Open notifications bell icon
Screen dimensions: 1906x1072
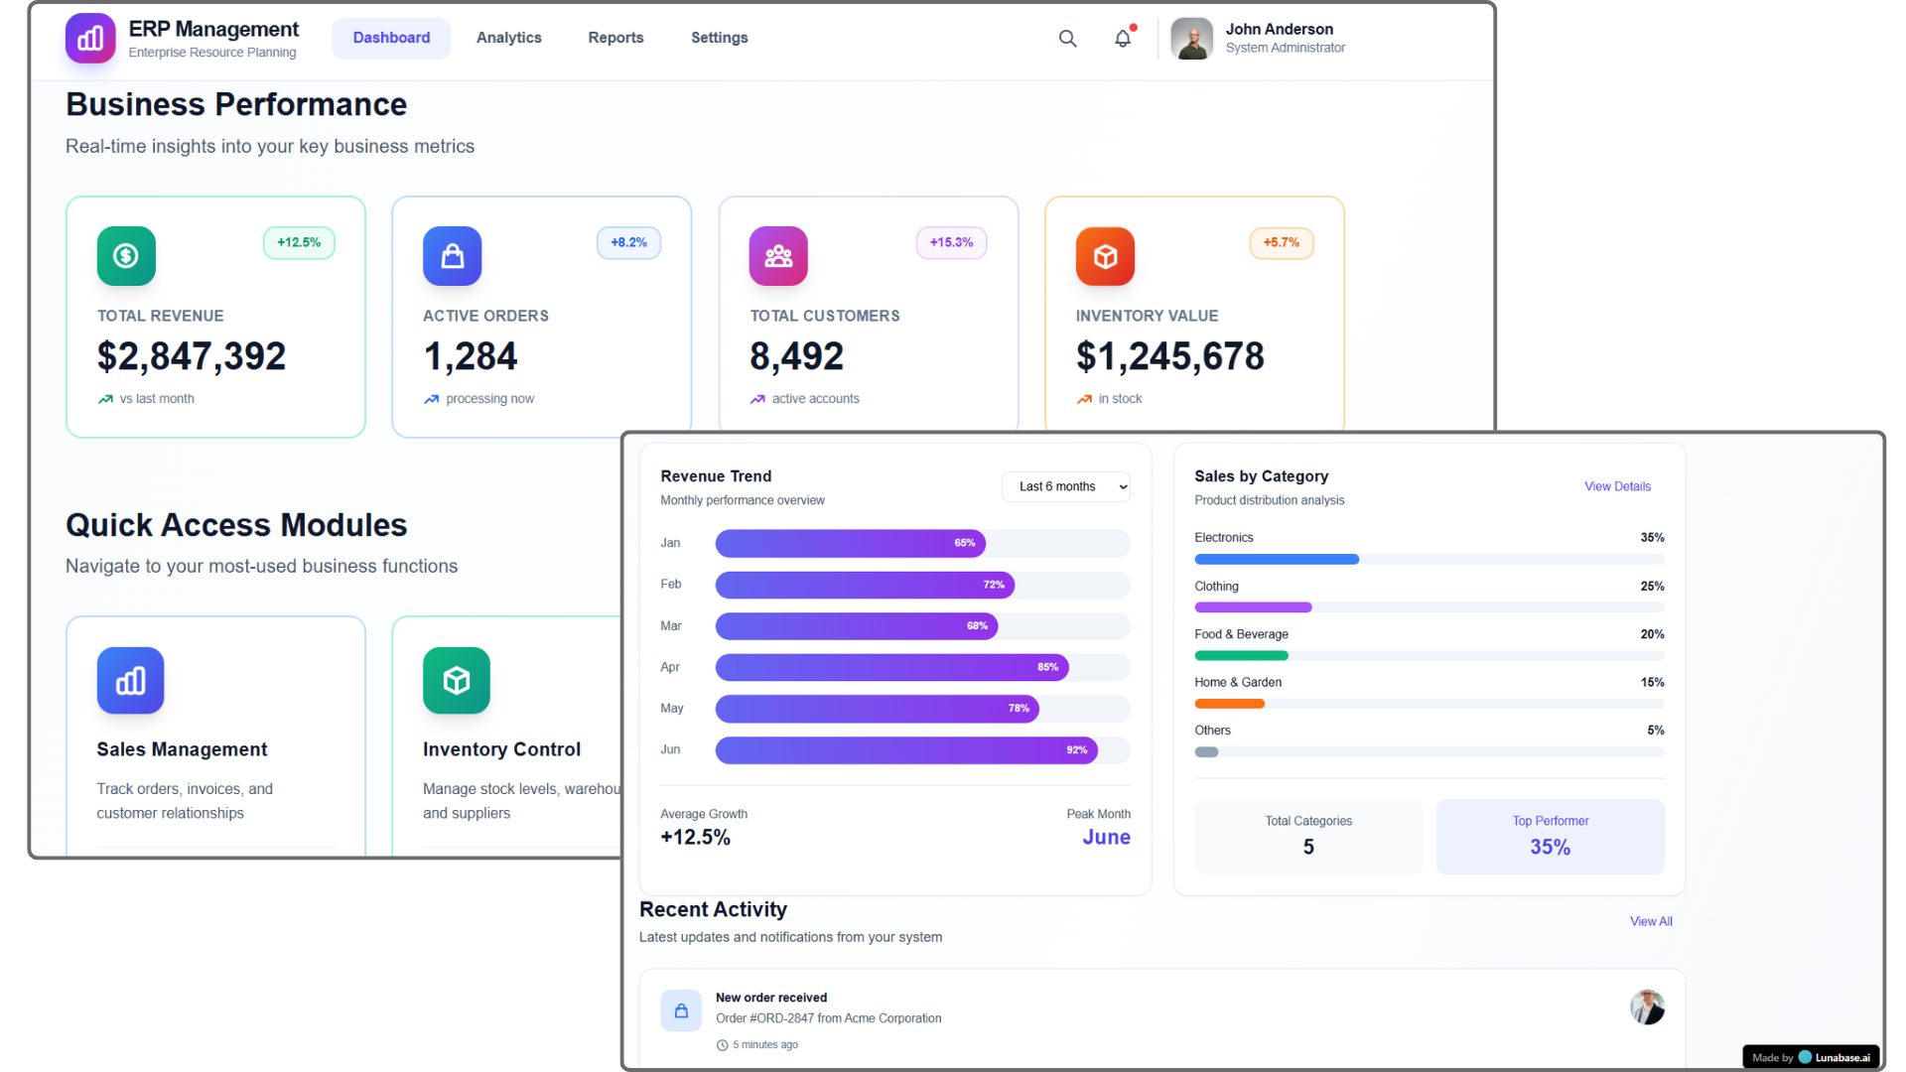pos(1123,39)
